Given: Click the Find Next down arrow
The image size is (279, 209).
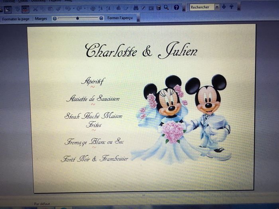Looking at the screenshot, I should [x=224, y=7].
